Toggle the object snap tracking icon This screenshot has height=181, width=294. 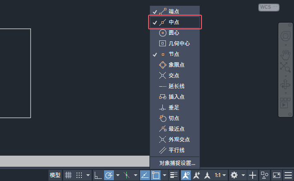click(x=145, y=175)
